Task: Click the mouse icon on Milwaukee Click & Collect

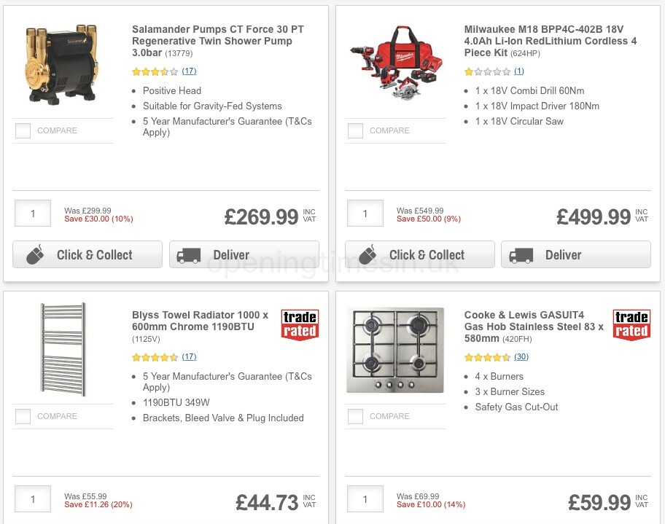Action: (x=366, y=254)
